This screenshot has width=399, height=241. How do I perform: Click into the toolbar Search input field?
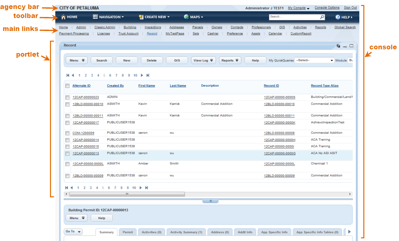click(293, 17)
